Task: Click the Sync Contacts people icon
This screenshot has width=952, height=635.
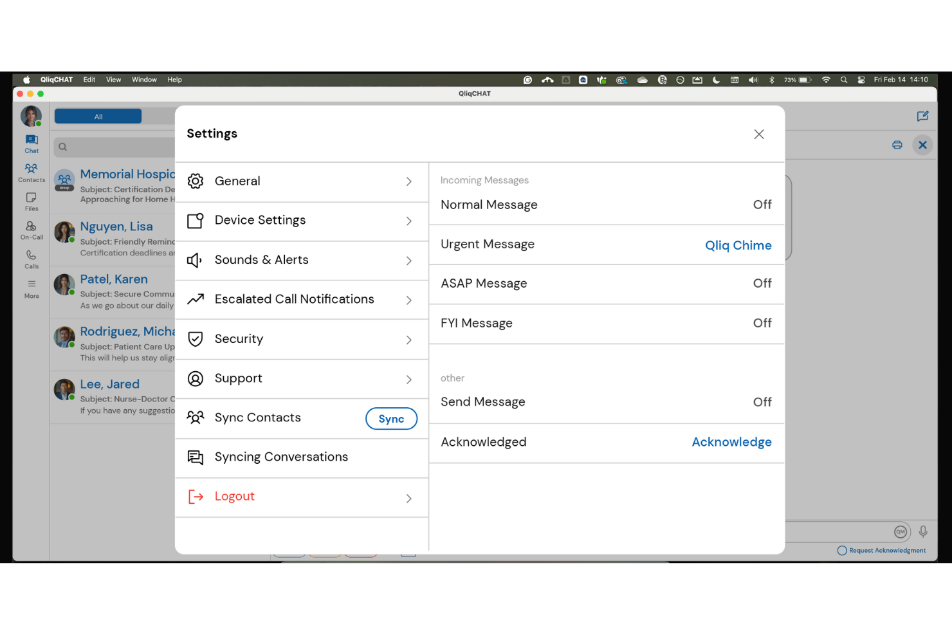Action: [196, 418]
